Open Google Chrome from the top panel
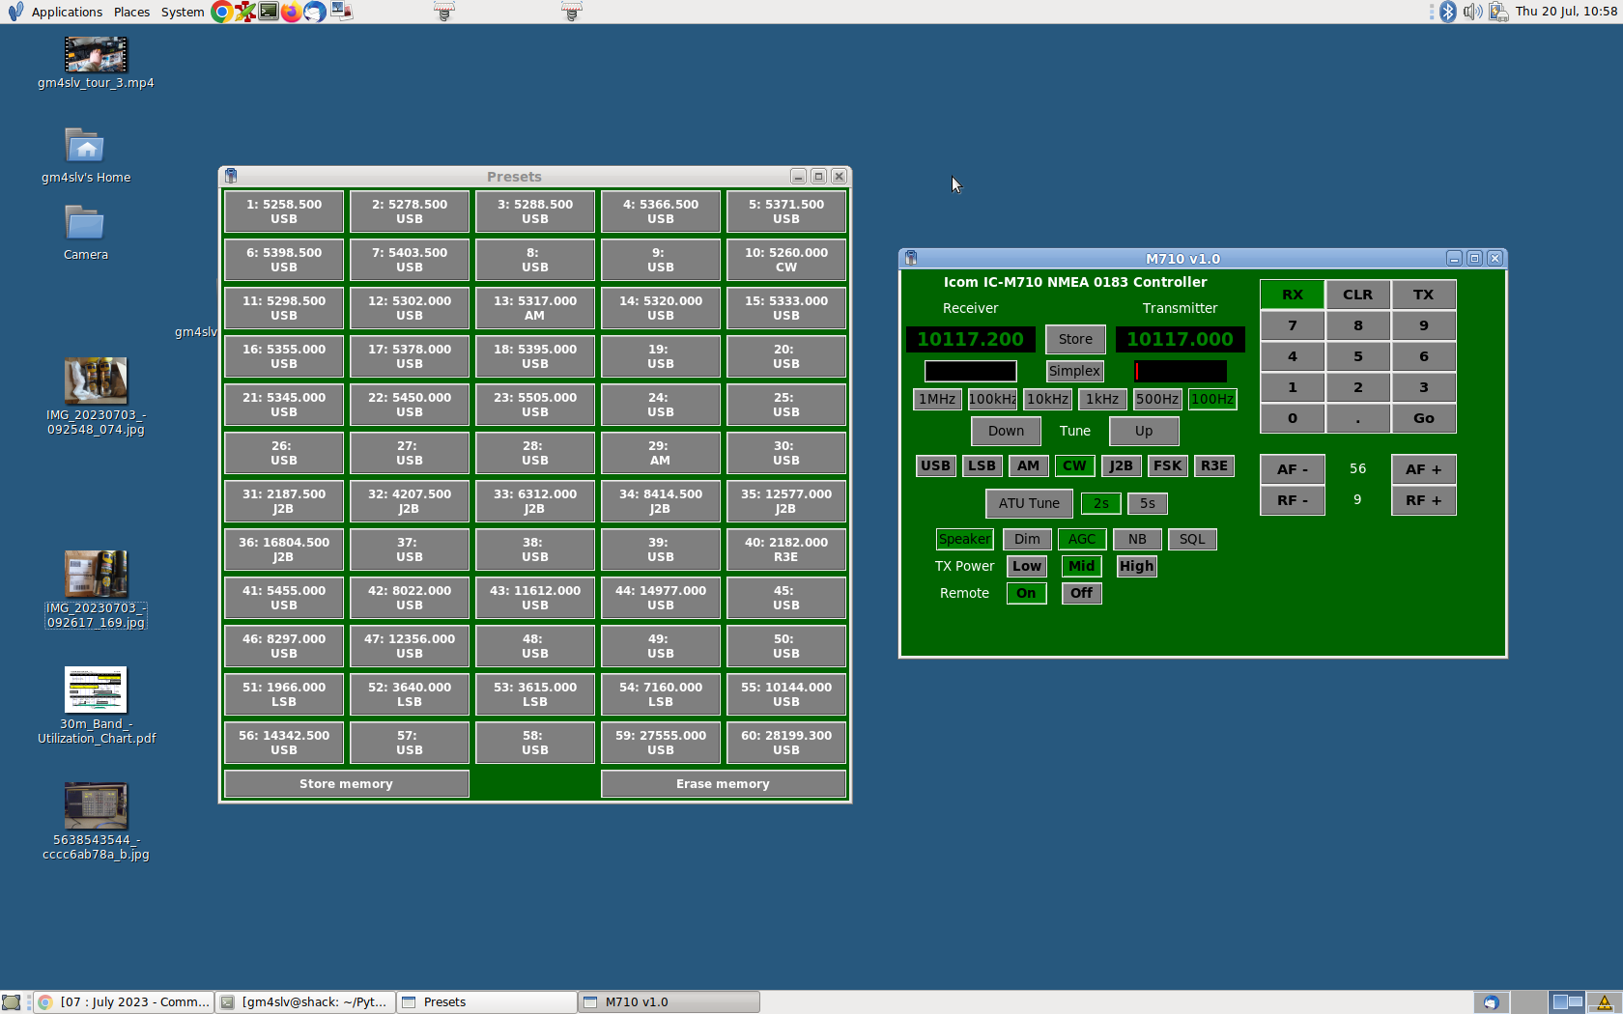This screenshot has width=1623, height=1014. [x=221, y=12]
